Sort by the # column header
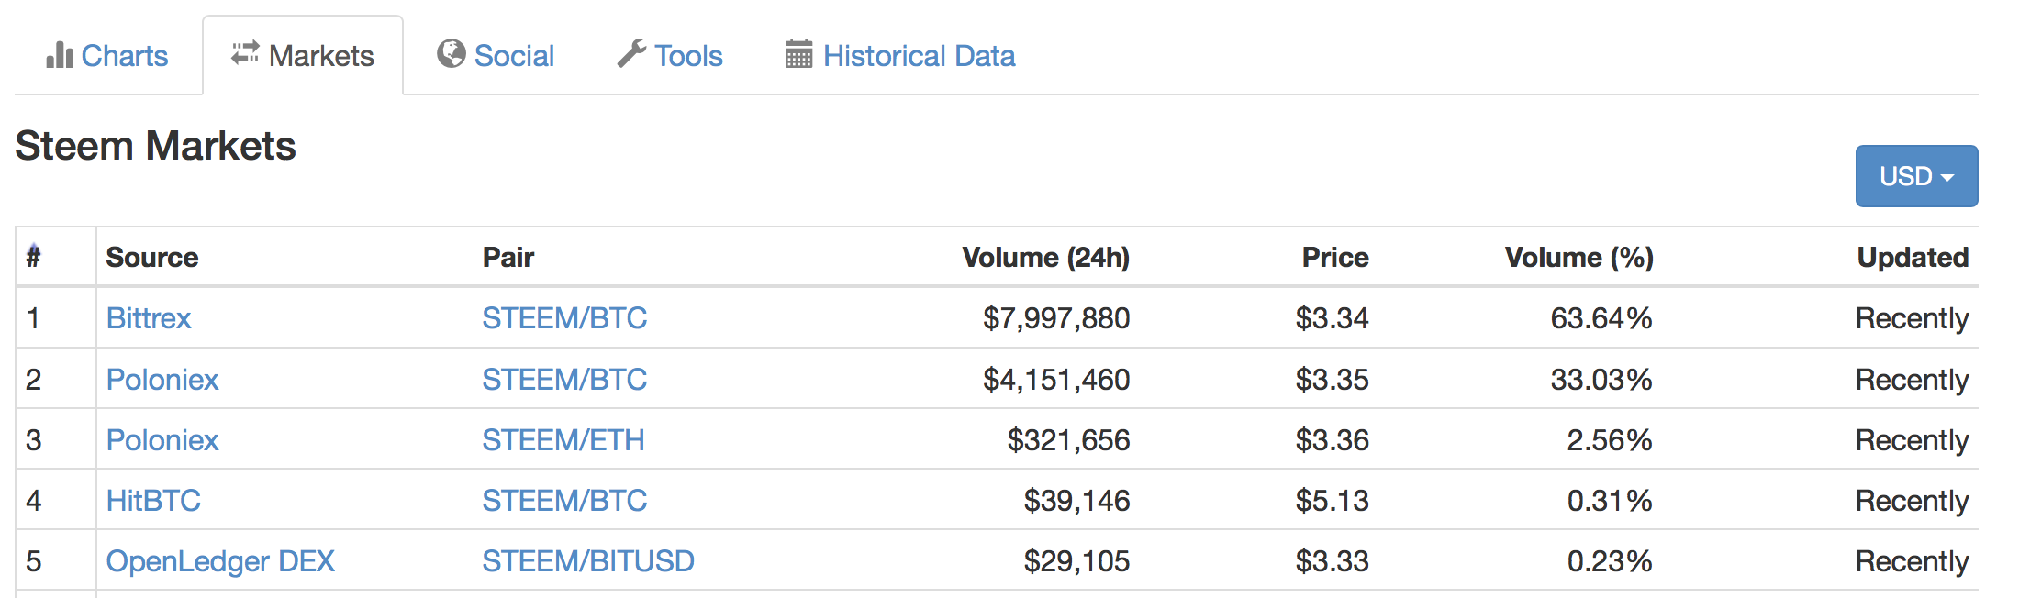Screen dimensions: 2019x598 pyautogui.click(x=33, y=257)
